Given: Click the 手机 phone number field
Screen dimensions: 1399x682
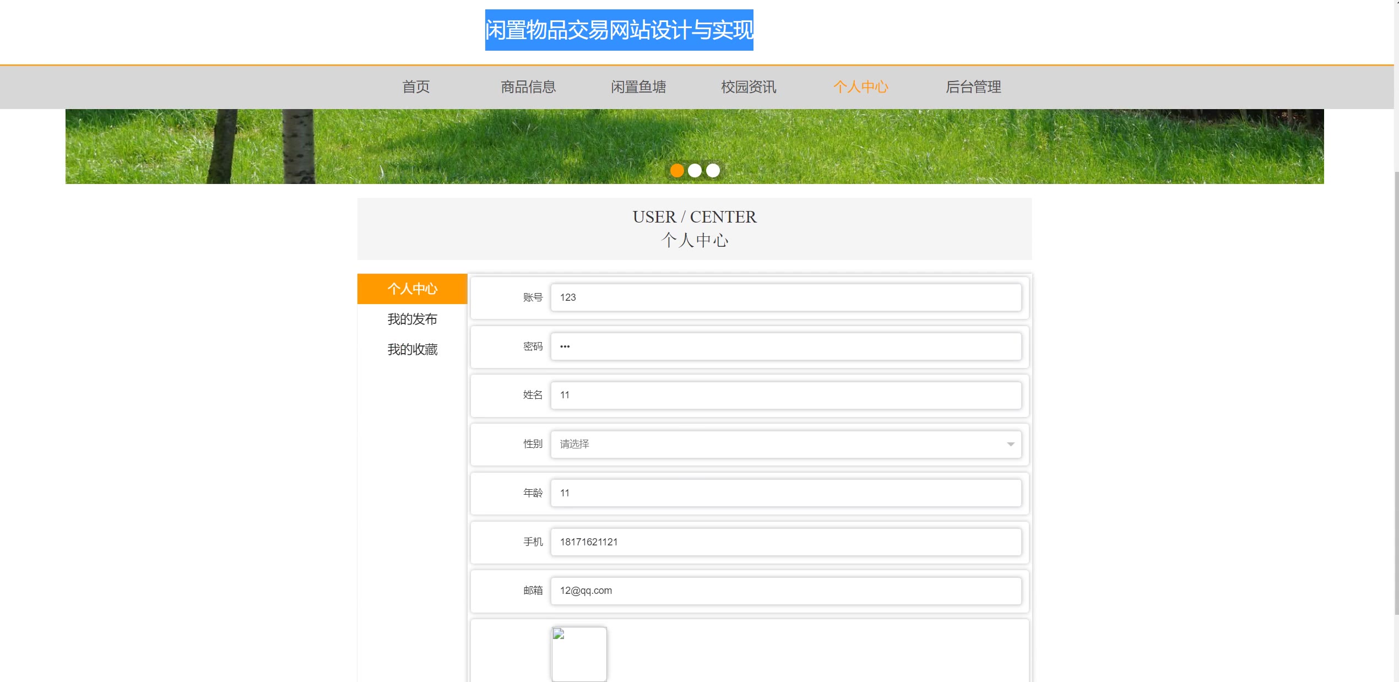Looking at the screenshot, I should point(785,542).
